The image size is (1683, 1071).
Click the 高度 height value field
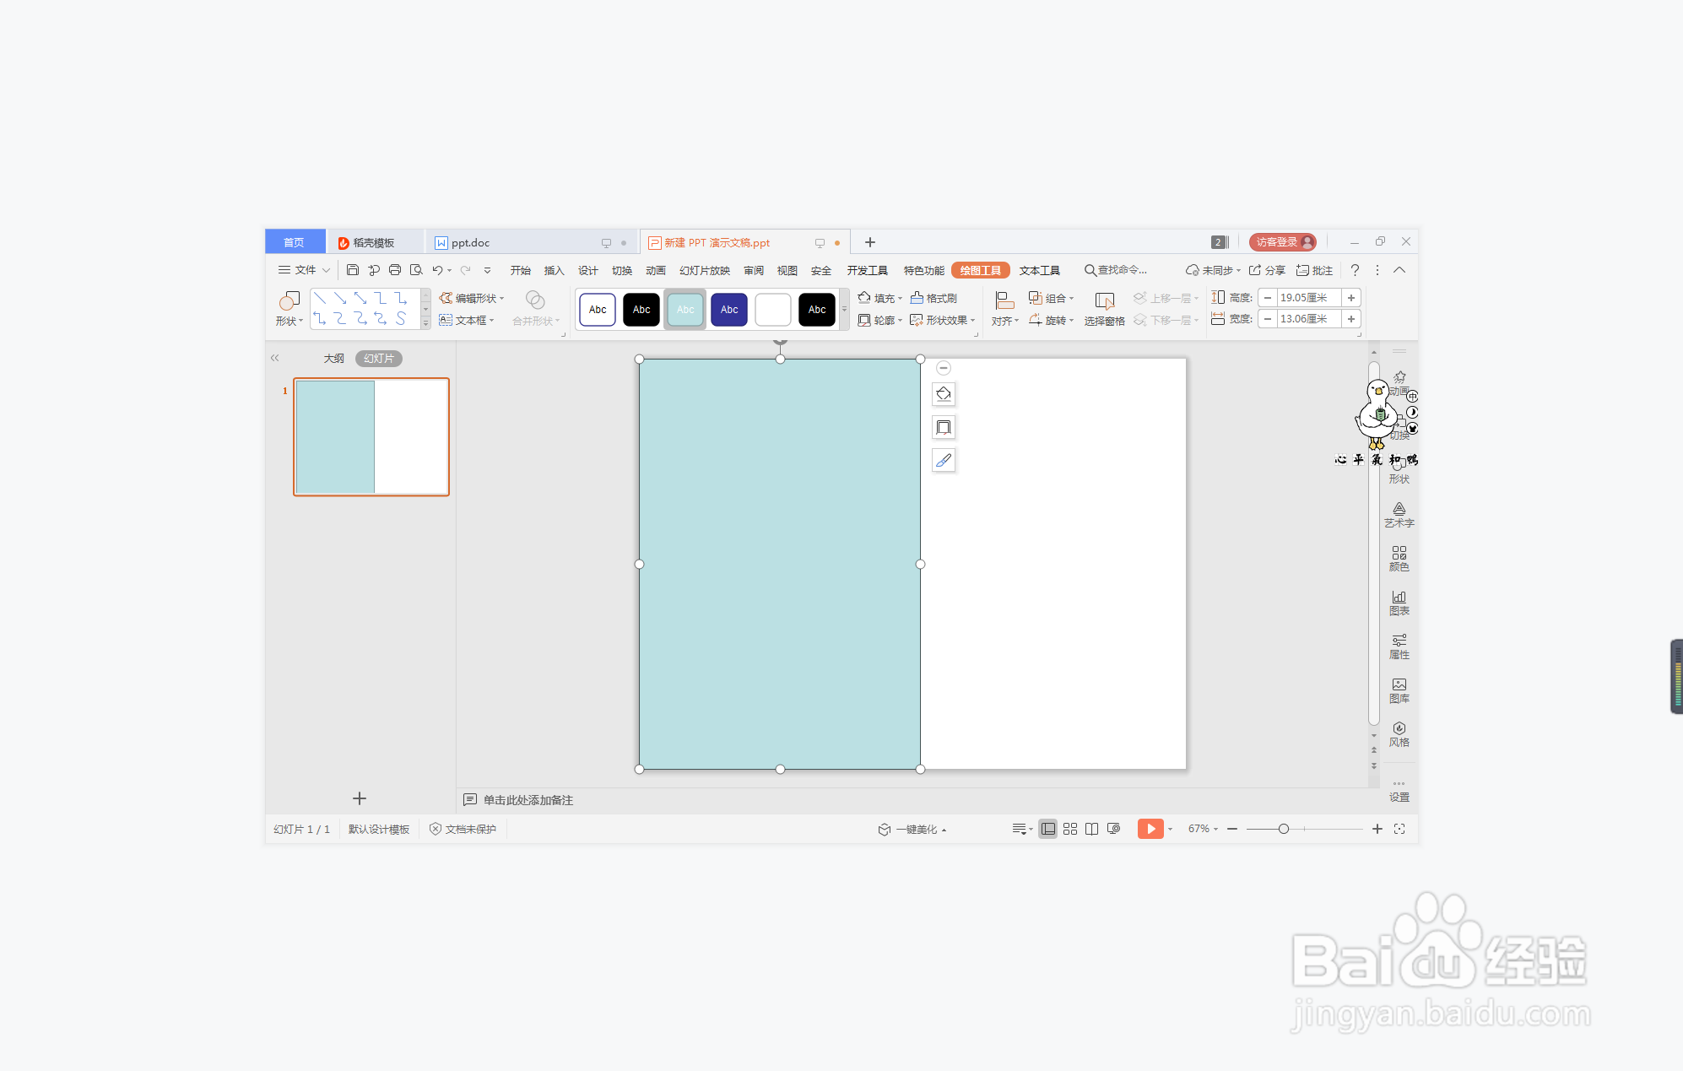(x=1309, y=298)
